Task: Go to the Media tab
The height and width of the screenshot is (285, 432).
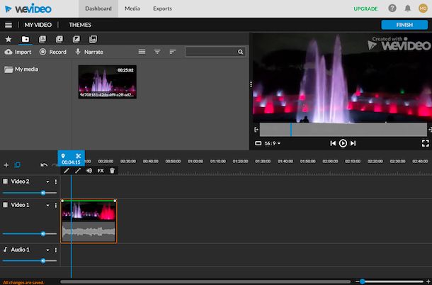Action: point(132,9)
